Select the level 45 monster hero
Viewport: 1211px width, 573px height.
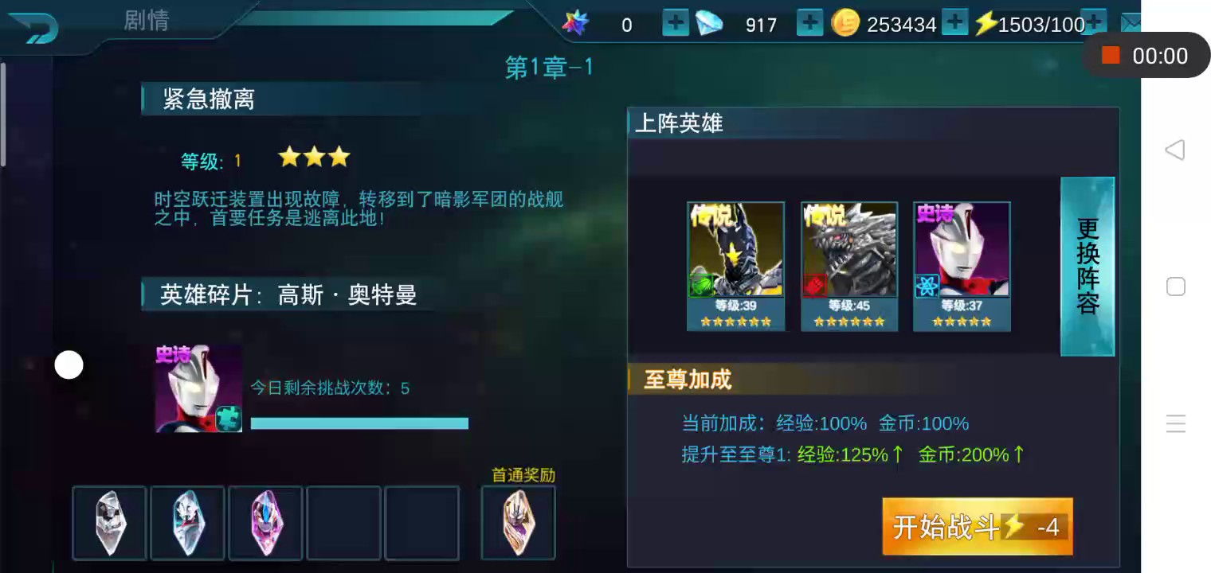pos(849,266)
